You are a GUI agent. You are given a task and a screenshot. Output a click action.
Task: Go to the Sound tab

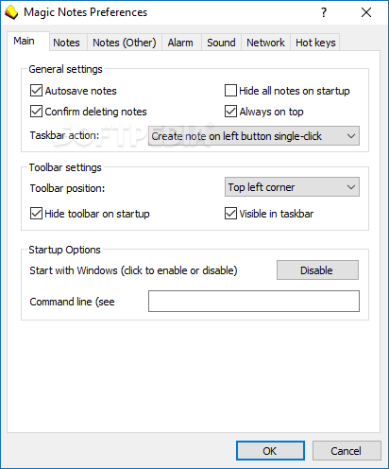coord(221,43)
